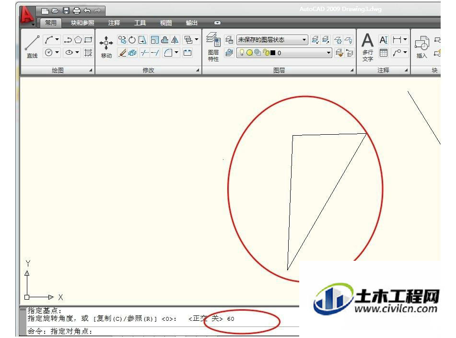The width and height of the screenshot is (456, 338).
Task: Expand the Fillet tool dropdown arrow
Action: pyautogui.click(x=176, y=52)
